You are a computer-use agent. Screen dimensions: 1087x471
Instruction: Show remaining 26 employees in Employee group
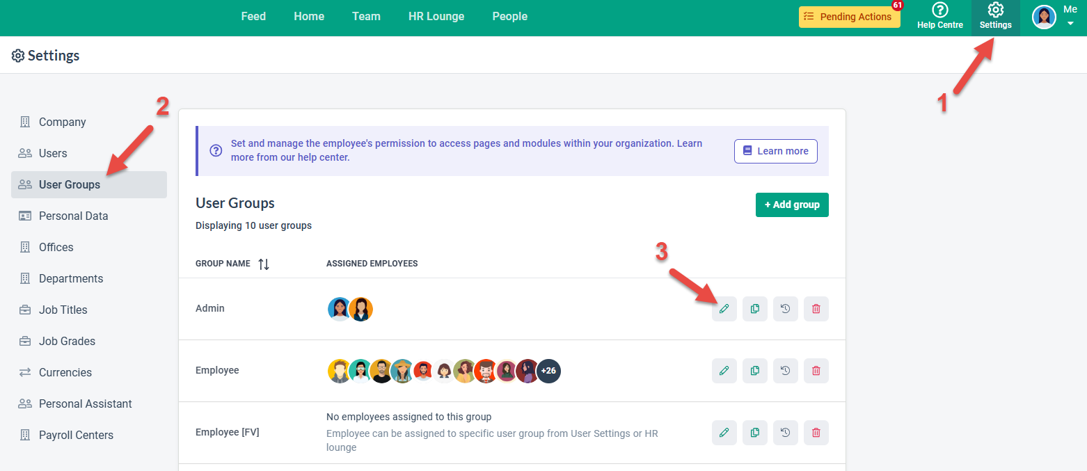[x=548, y=371]
